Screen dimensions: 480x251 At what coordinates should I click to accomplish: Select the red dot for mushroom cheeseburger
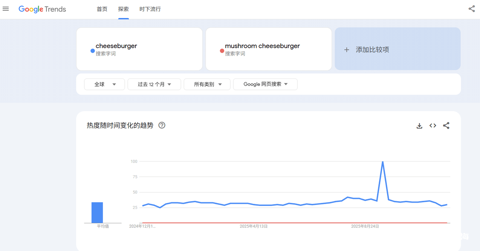pyautogui.click(x=222, y=51)
